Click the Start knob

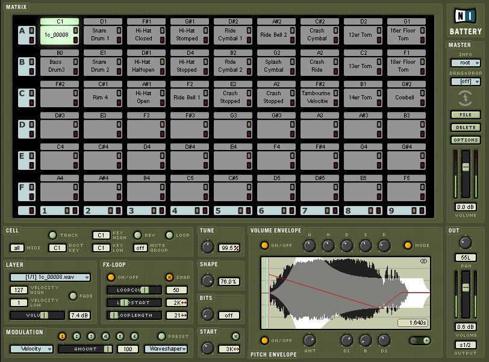(x=208, y=348)
